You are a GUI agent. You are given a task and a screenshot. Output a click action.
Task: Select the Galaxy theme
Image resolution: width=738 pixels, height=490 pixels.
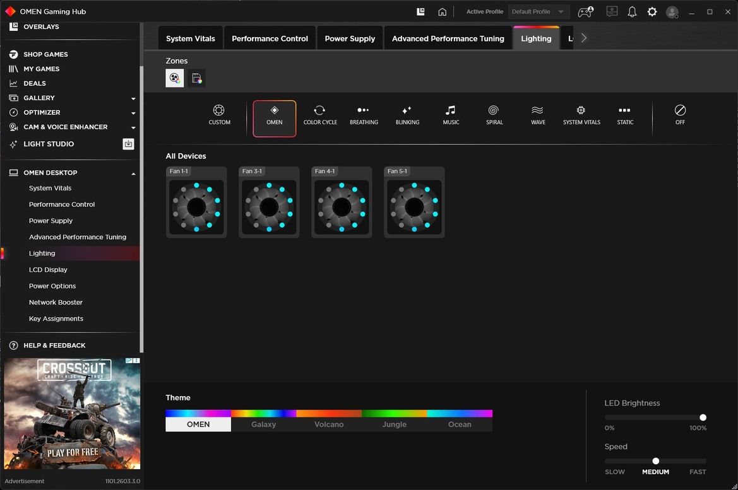(264, 421)
